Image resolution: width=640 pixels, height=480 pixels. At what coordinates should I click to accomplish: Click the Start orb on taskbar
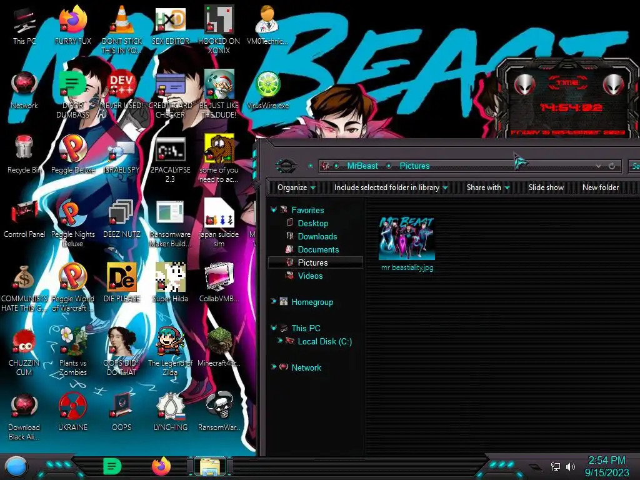tap(16, 466)
